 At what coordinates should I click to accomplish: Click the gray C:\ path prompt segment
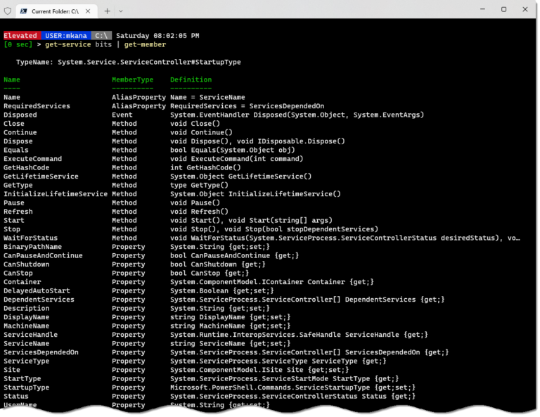(x=101, y=35)
